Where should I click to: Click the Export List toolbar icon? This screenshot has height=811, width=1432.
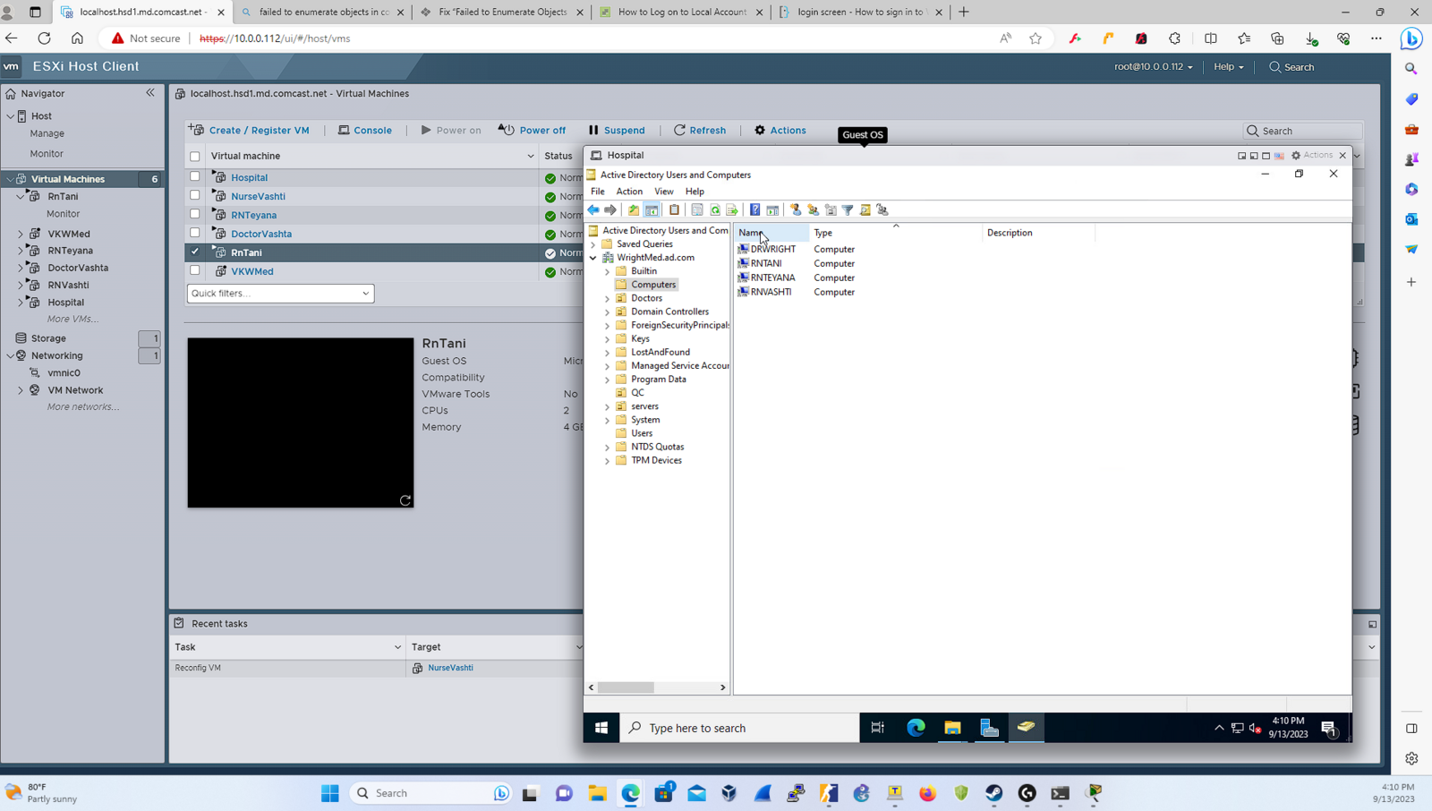click(732, 210)
